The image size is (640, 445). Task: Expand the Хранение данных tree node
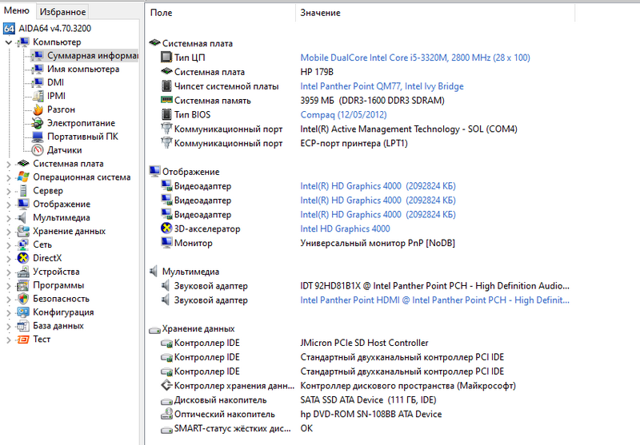click(9, 232)
